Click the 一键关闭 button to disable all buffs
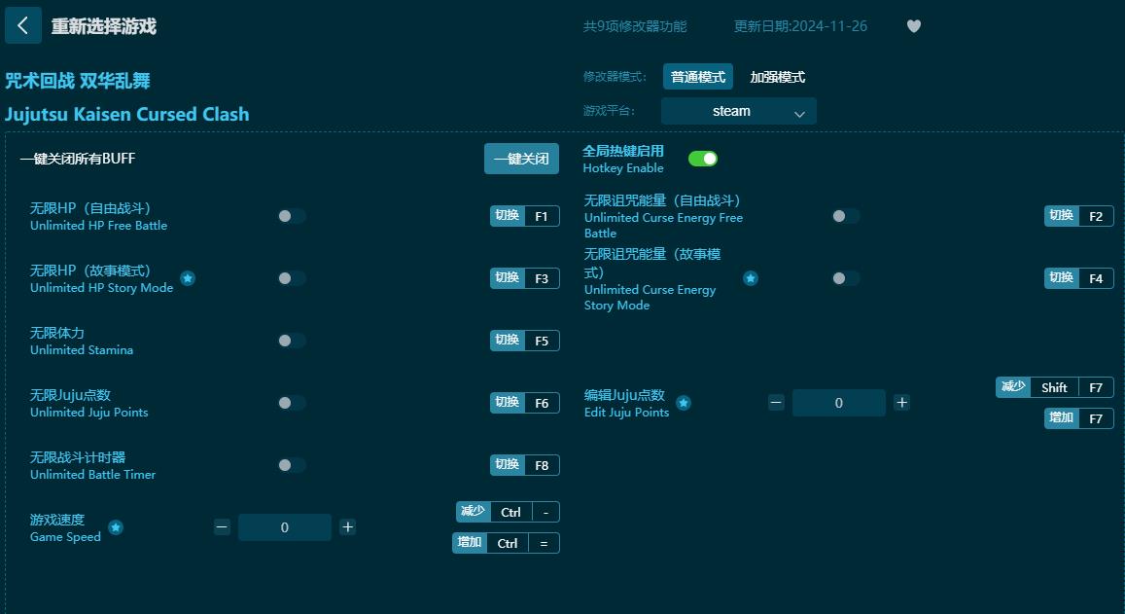The width and height of the screenshot is (1125, 614). [x=521, y=158]
